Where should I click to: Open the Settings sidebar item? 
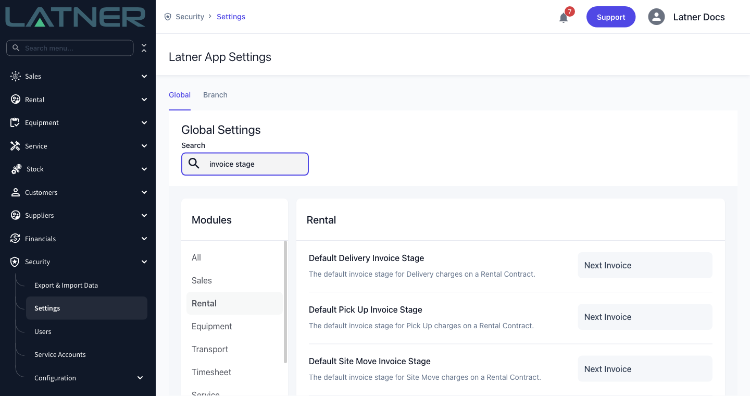[x=86, y=308]
